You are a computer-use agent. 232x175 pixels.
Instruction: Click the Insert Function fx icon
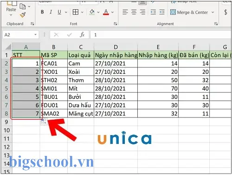82,35
